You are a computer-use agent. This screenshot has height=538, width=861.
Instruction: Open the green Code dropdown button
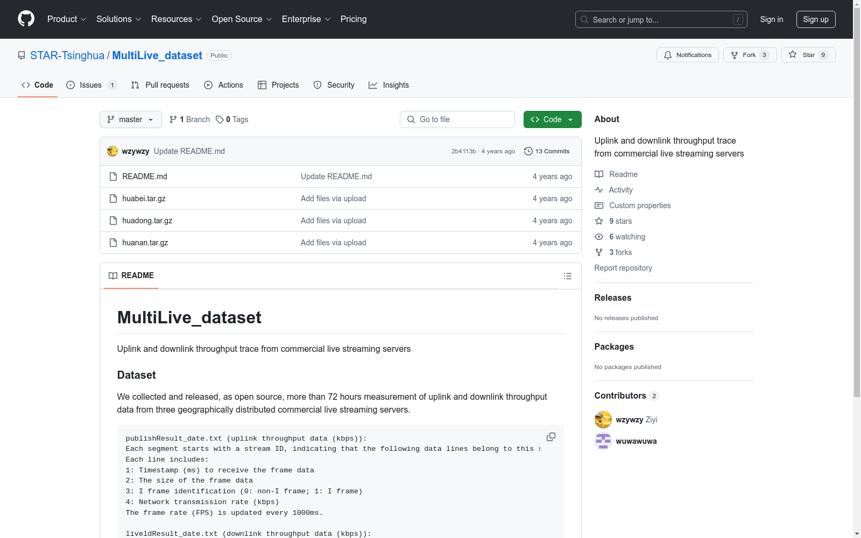point(552,119)
